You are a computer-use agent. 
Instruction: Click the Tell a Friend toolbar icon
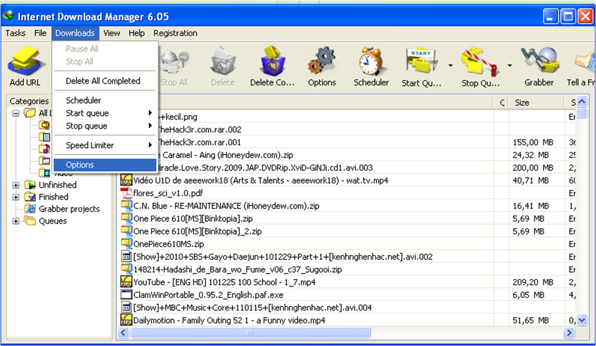pos(585,61)
